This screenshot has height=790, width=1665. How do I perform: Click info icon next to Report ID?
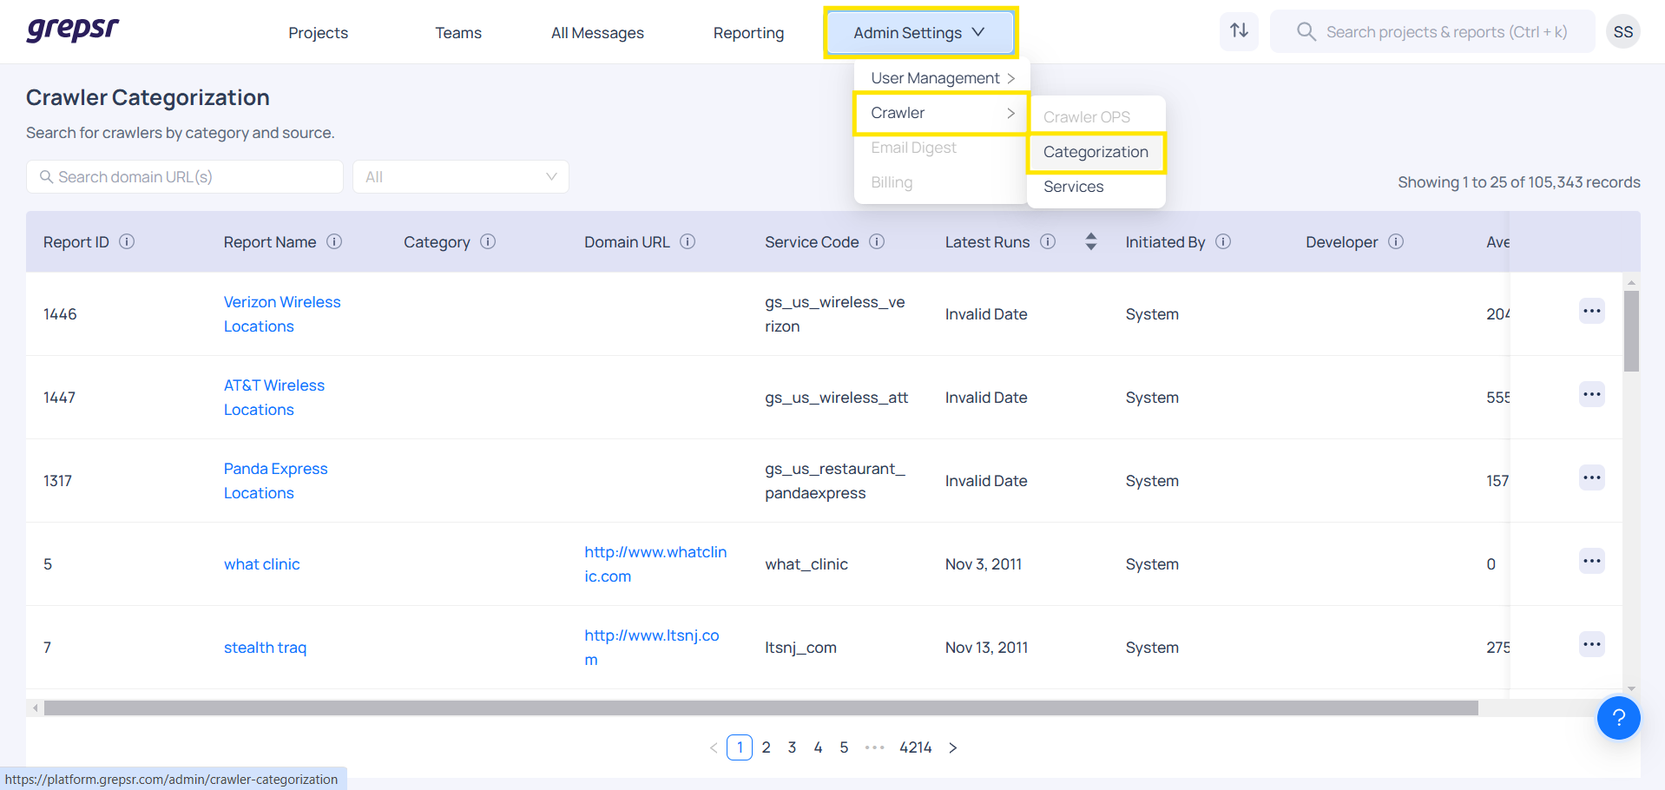[x=127, y=241]
